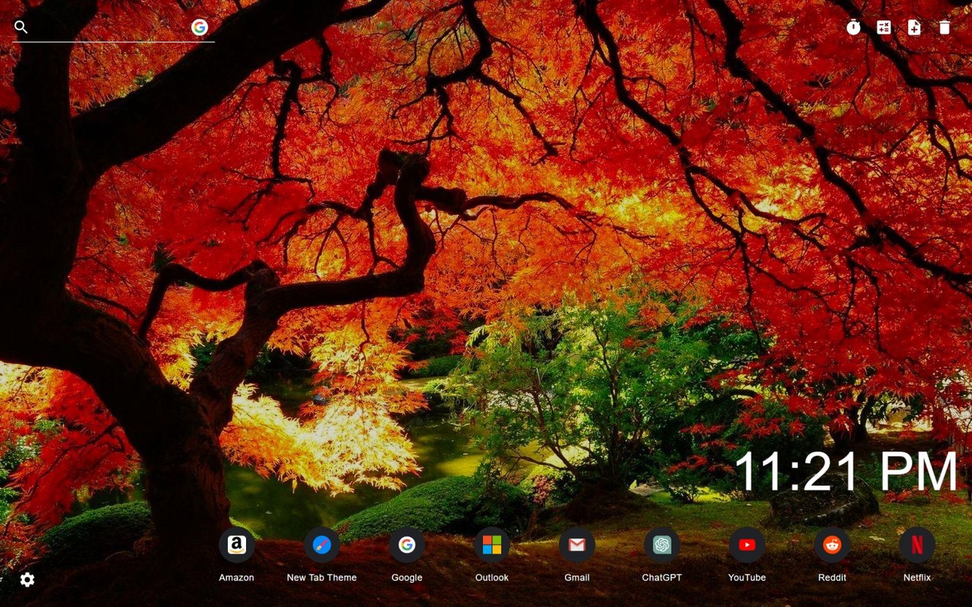
Task: Open the Reddit shortcut icon
Action: (832, 545)
